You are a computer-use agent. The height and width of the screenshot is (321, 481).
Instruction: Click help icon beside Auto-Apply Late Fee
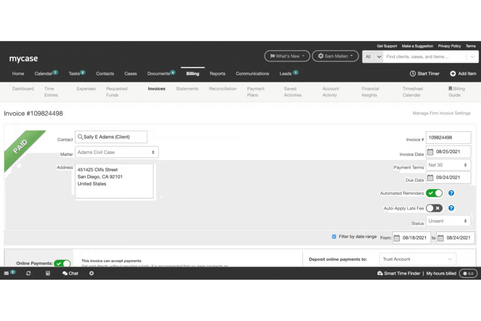451,208
